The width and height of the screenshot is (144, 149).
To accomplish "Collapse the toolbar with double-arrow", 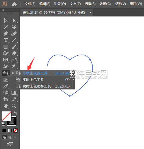I will coord(3,10).
